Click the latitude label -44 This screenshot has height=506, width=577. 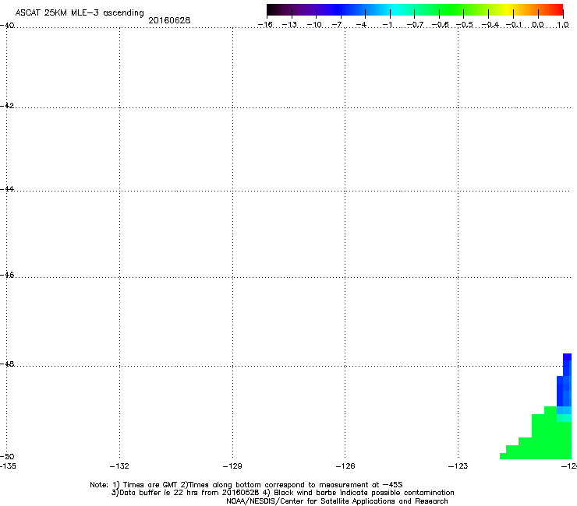click(7, 189)
